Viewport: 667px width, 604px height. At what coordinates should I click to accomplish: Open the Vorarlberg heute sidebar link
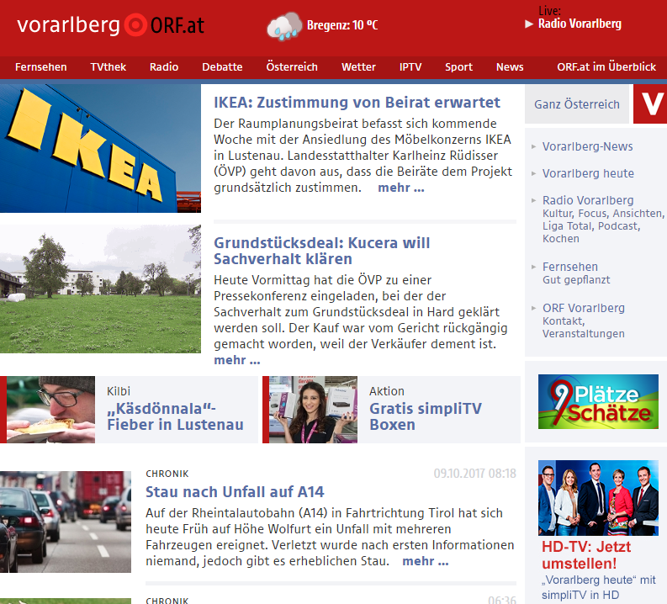588,173
